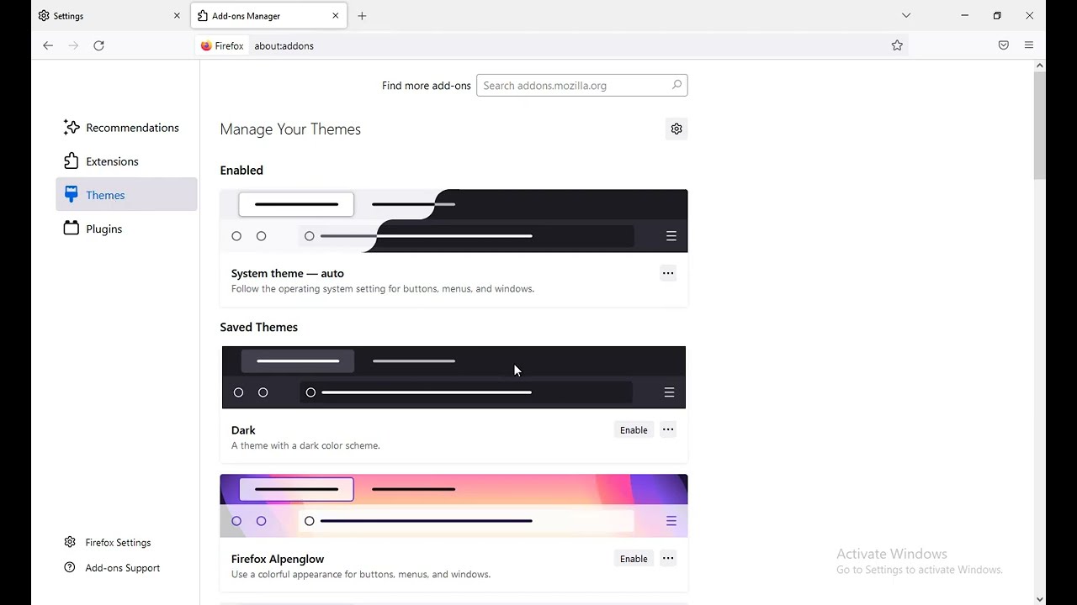
Task: Click the scrollbar up arrow
Action: pyautogui.click(x=1040, y=66)
